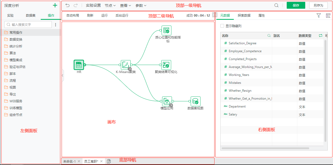The height and width of the screenshot is (165, 333).
Task: Collapse the left panel with the side handle
Action: [63, 75]
